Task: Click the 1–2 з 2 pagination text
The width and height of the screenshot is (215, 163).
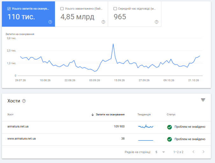Action: [178, 152]
